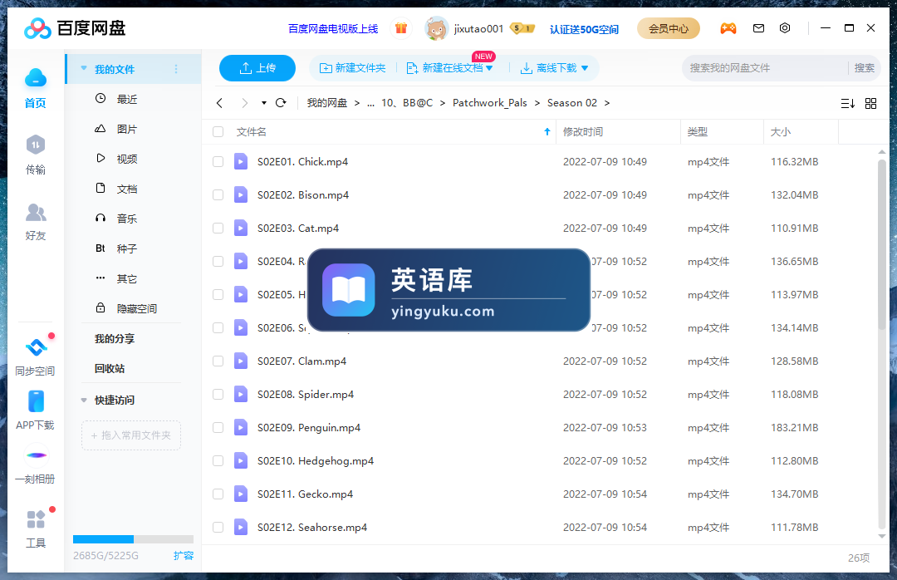The height and width of the screenshot is (580, 897).
Task: Check the box for S02E01. Chick.mp4
Action: tap(218, 161)
